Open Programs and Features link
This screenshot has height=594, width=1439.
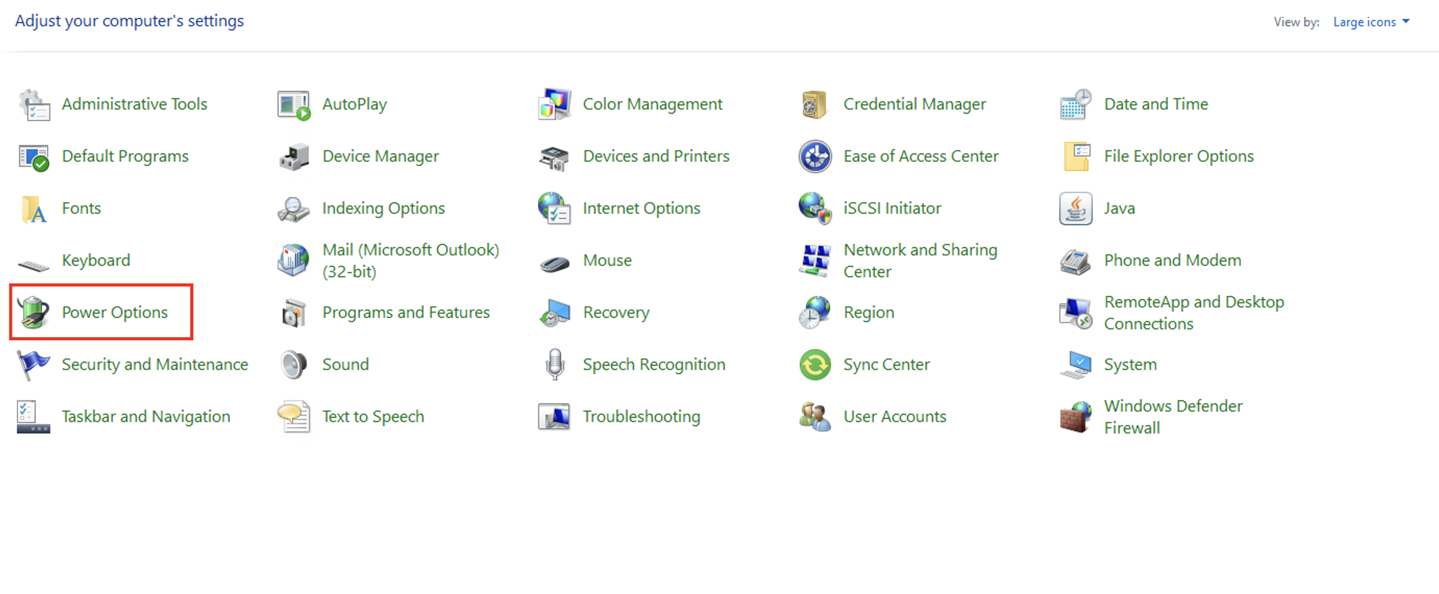(406, 312)
